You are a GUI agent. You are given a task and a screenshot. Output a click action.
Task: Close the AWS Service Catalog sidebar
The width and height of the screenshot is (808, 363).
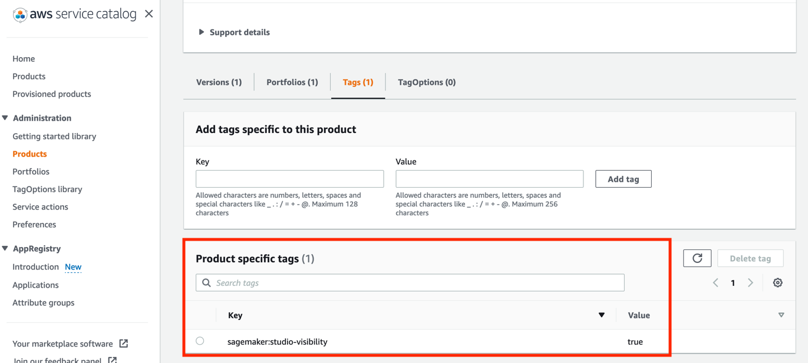click(149, 14)
